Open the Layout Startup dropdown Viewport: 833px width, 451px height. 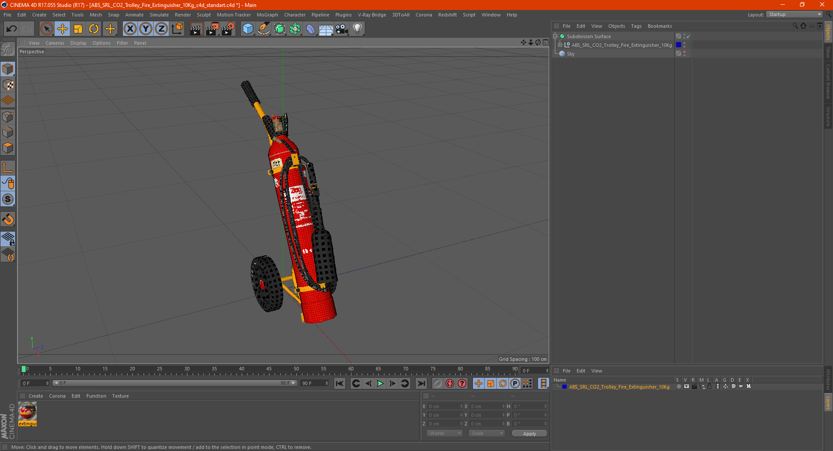[795, 14]
